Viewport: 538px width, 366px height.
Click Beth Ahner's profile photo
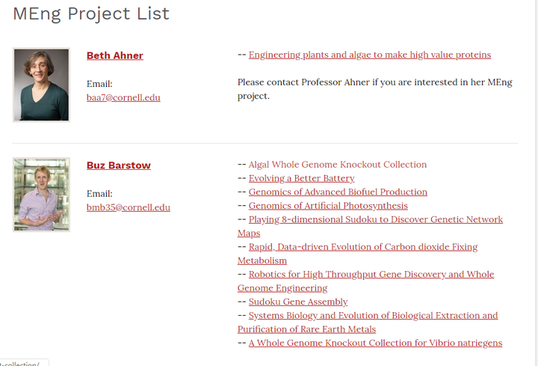pyautogui.click(x=41, y=85)
